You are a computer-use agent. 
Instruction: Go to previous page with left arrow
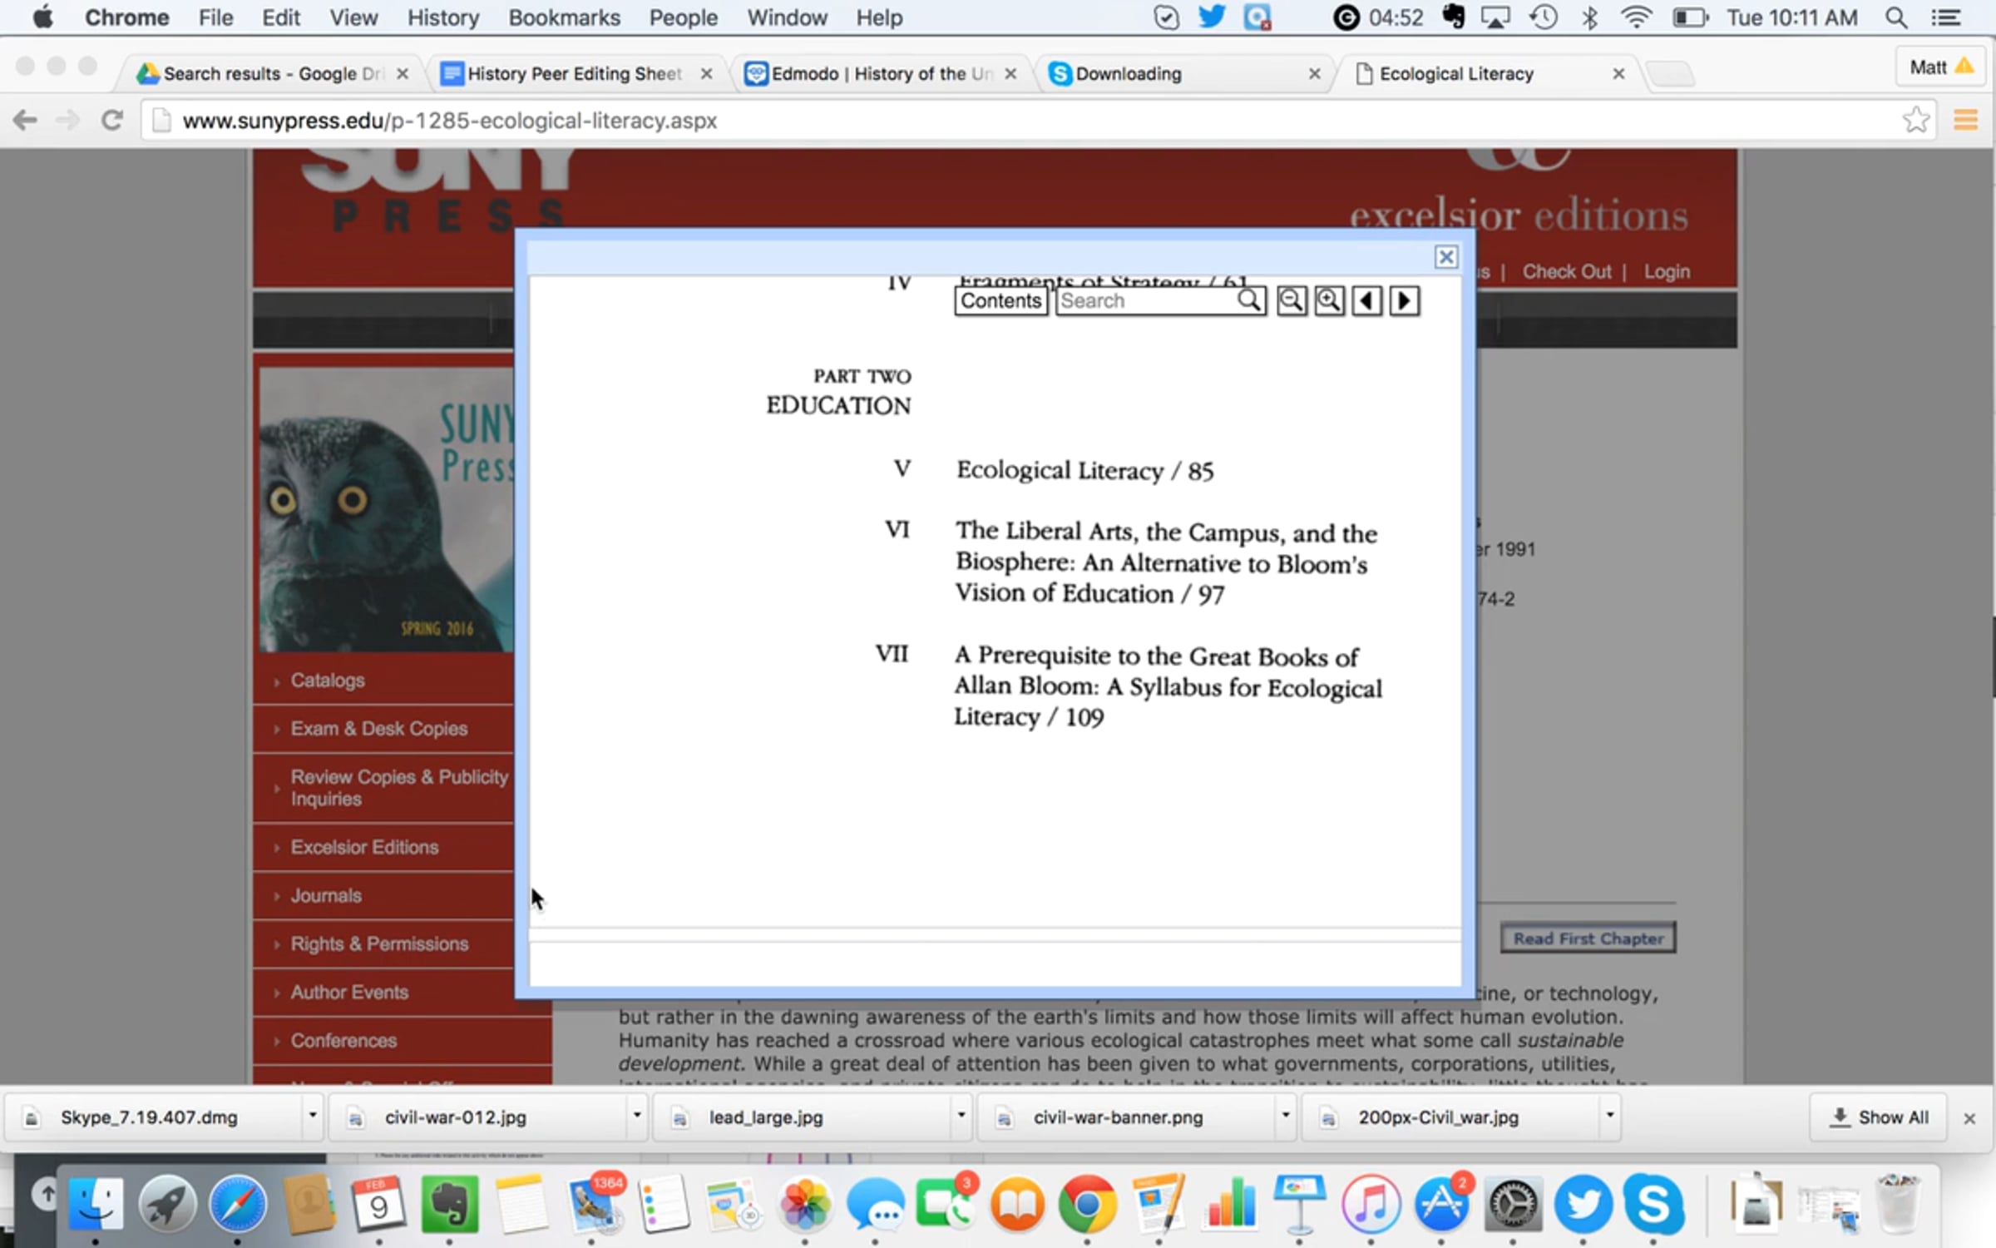pos(1366,300)
